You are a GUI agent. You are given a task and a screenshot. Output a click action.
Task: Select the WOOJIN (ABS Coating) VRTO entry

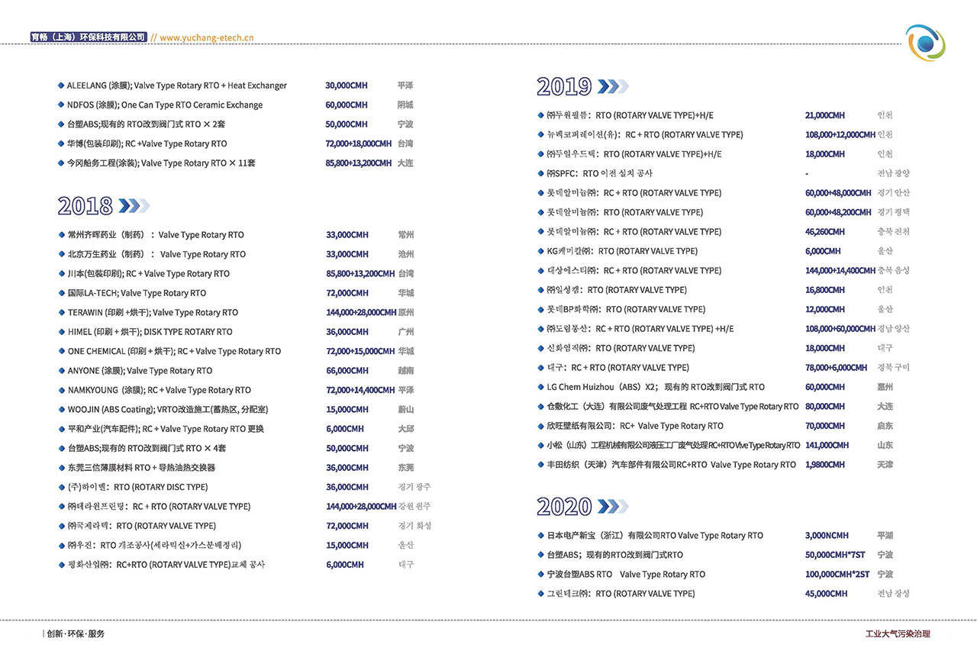pyautogui.click(x=163, y=410)
